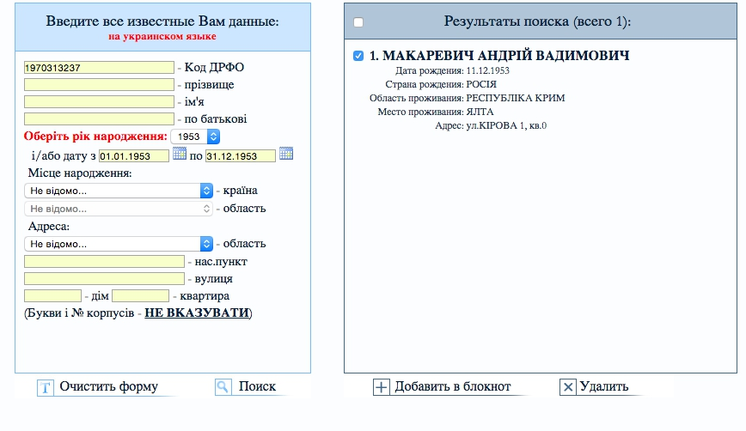Expand the address область dropdown
Viewport: 746px width, 431px height.
119,244
